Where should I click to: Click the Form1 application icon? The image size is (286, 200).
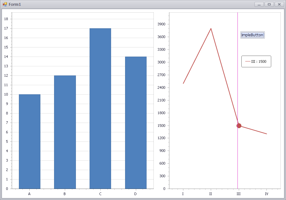(5, 4)
